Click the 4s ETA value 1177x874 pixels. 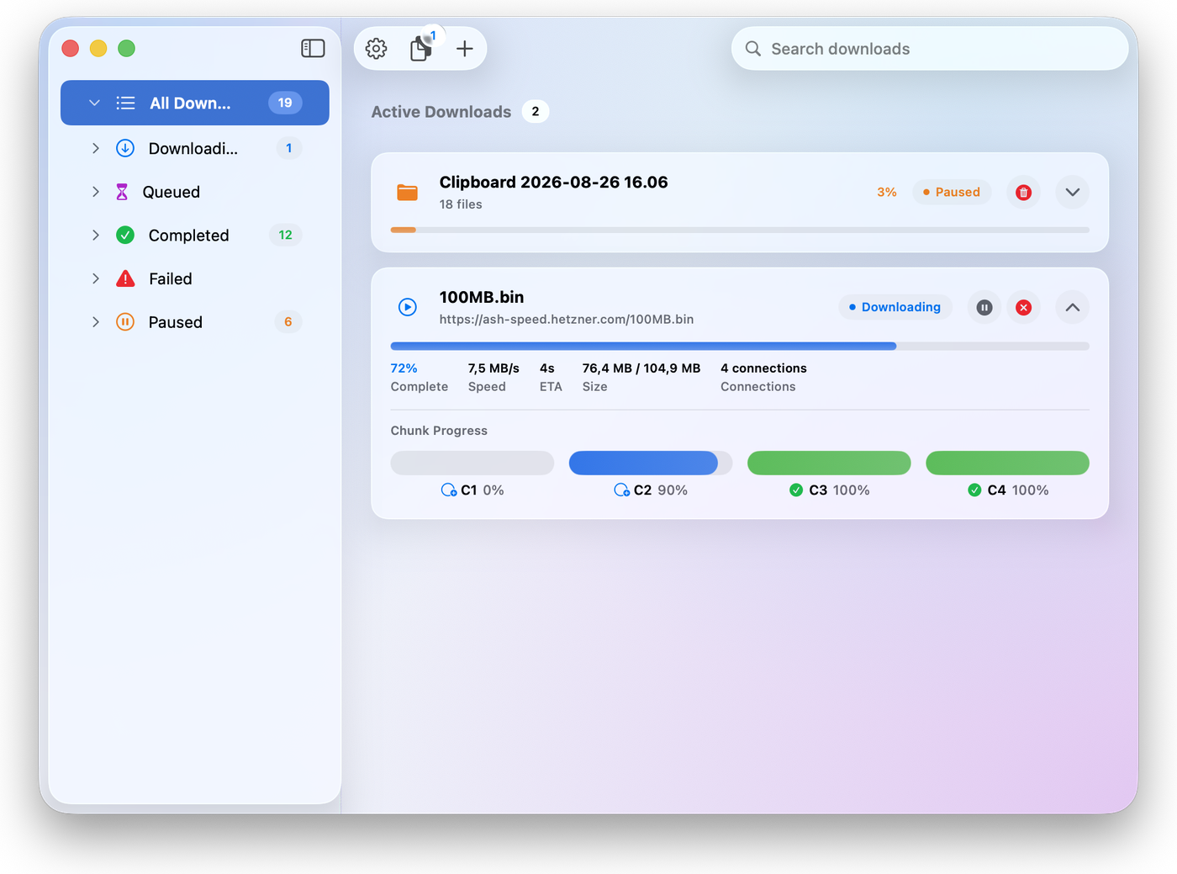tap(547, 368)
